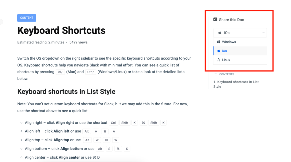291x162 pixels.
Task: Select Windows from the OS dropdown list
Action: tap(229, 42)
